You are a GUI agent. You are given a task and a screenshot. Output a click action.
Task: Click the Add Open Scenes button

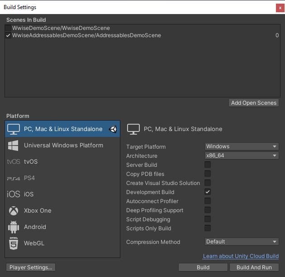[x=253, y=103]
